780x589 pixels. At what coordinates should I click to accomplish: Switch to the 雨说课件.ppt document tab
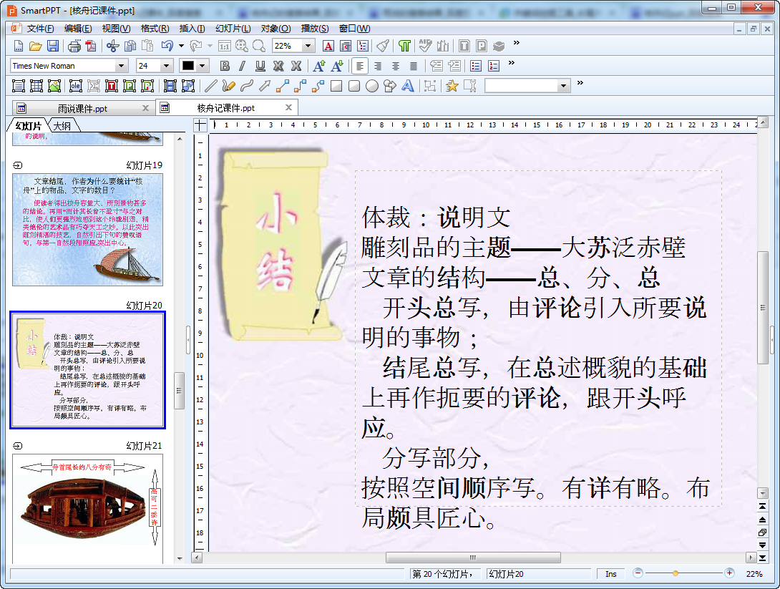coord(82,108)
